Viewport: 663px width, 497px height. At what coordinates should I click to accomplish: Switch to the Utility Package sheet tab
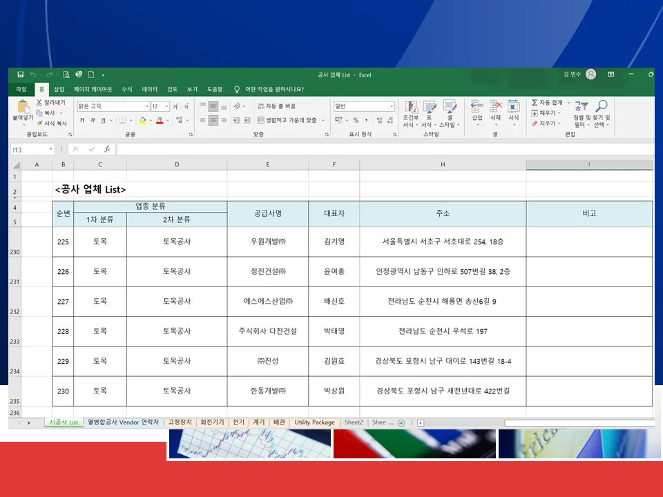[314, 422]
